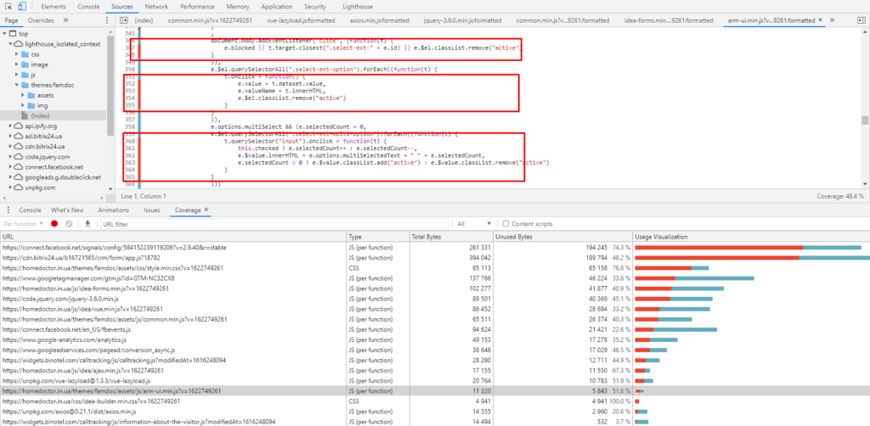This screenshot has height=426, width=870.
Task: Show more navigator tabs chevron
Action: pyautogui.click(x=65, y=20)
